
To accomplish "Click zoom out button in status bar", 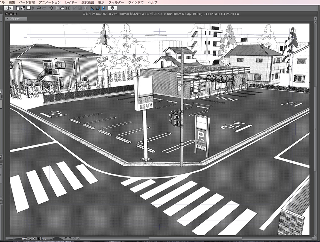I will pyautogui.click(x=30, y=238).
